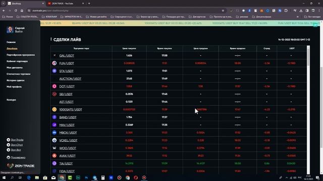The image size is (323, 181).
Task: Open the tab search dropdown arrow
Action: [x=4, y=4]
